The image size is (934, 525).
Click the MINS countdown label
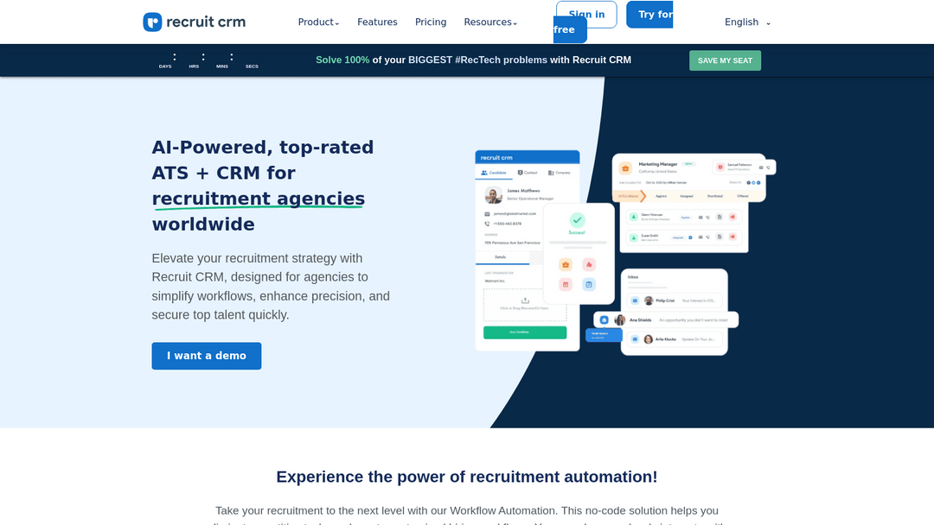222,66
